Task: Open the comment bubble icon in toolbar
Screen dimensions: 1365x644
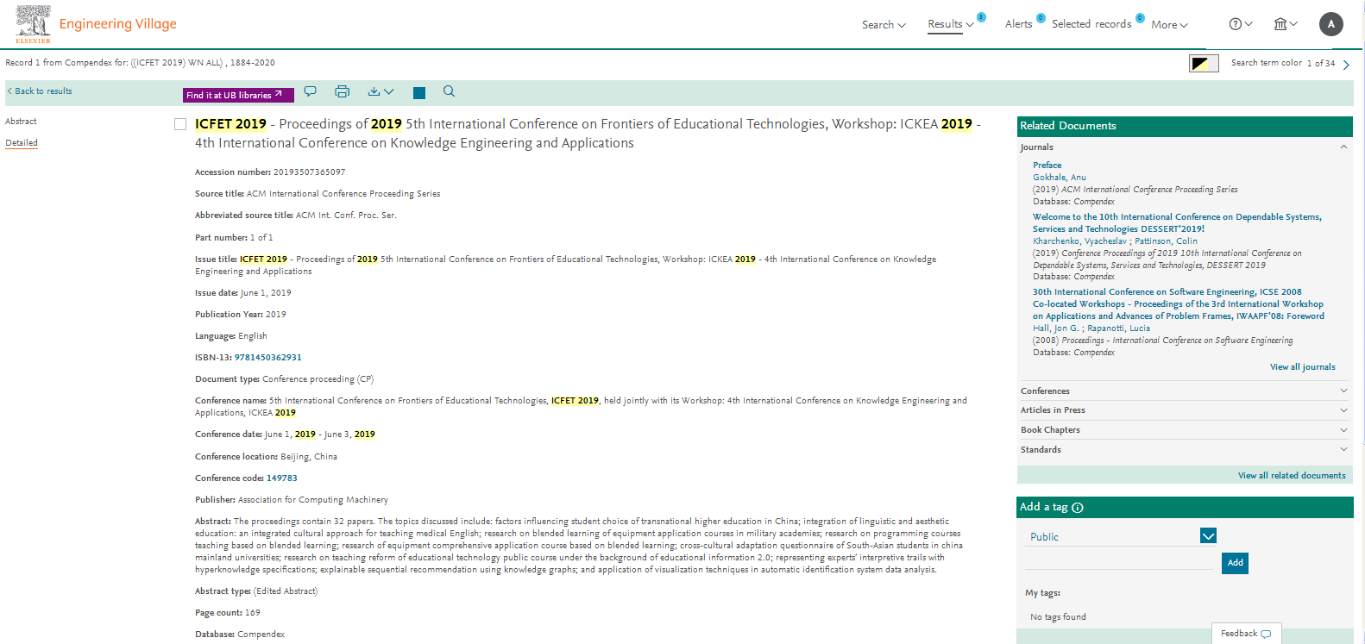Action: point(311,91)
